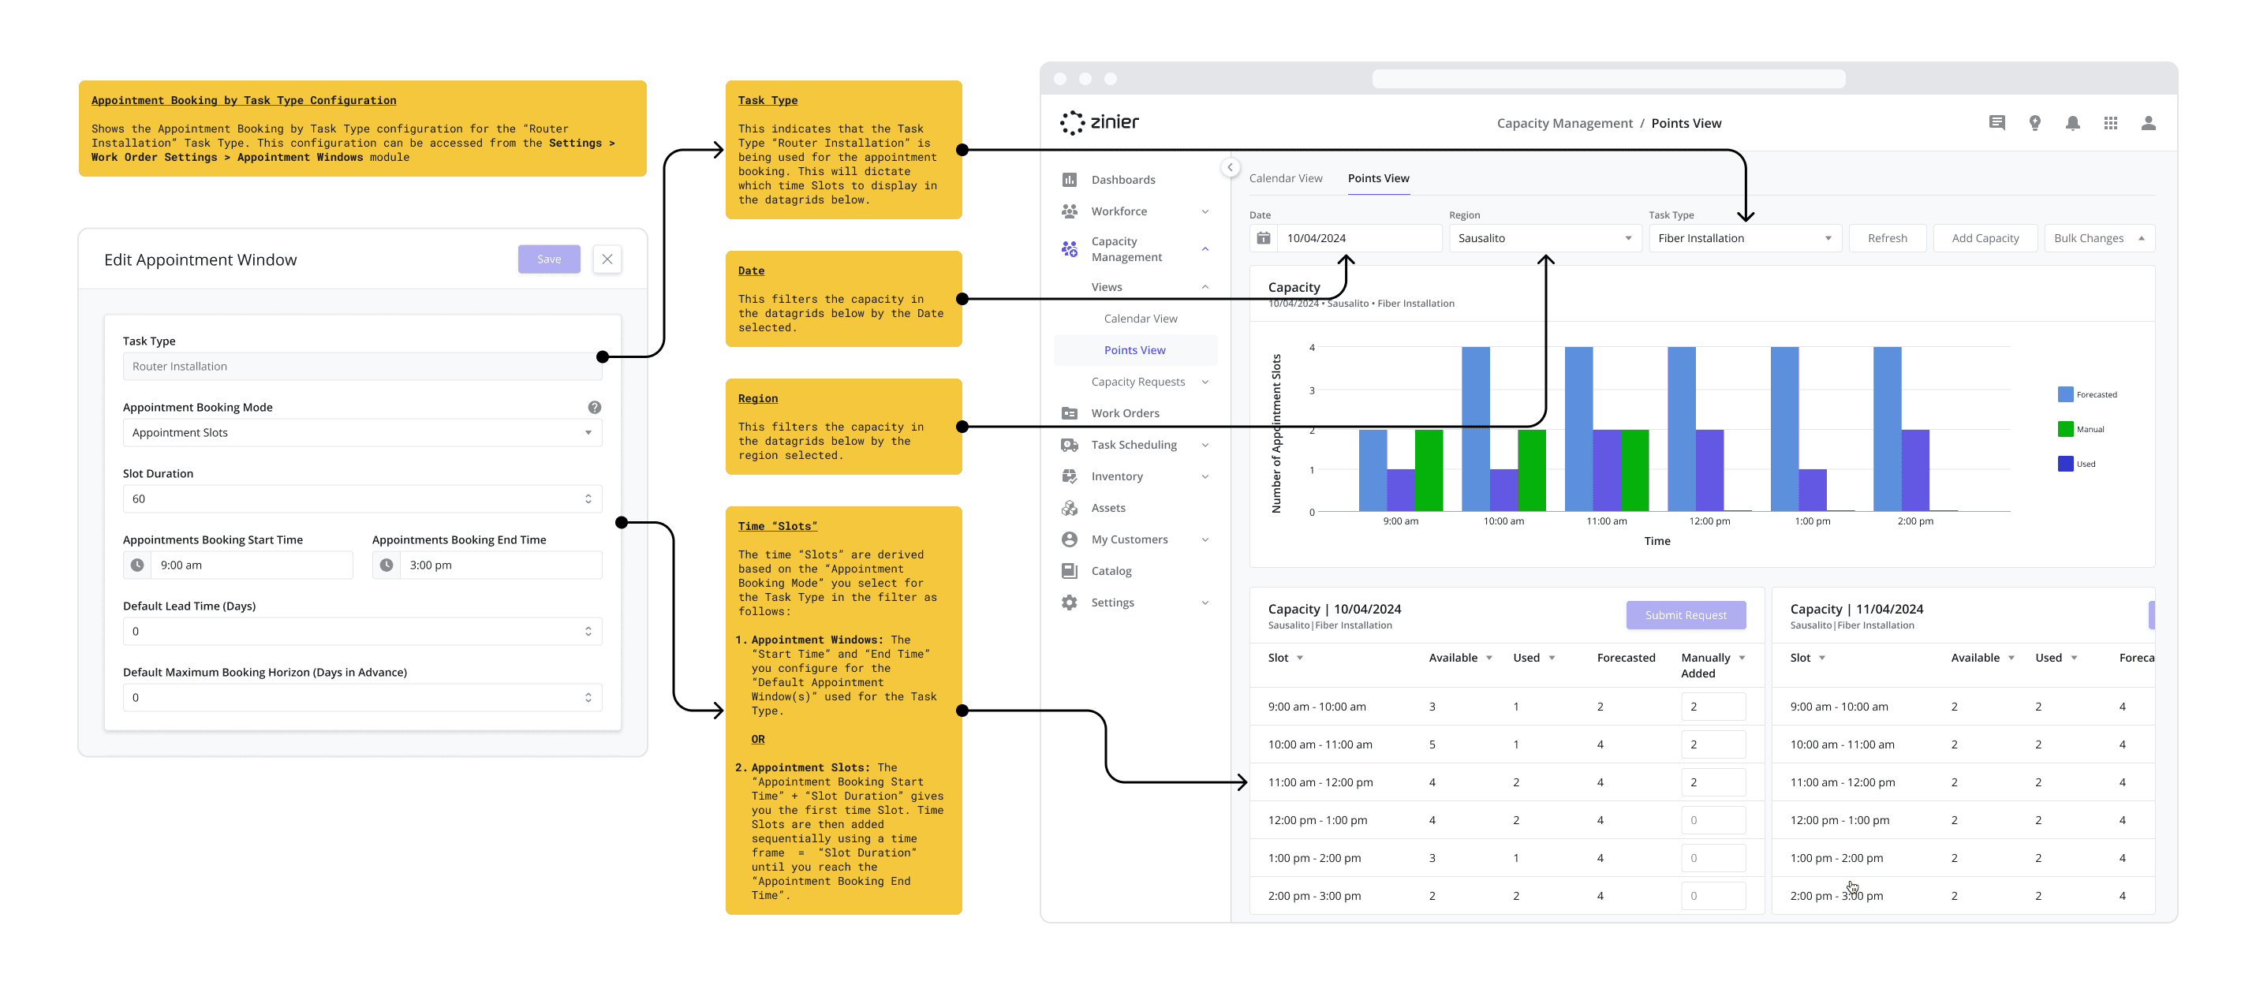The height and width of the screenshot is (985, 2256).
Task: Sort 10/04 table by Available column arrow
Action: pos(1488,659)
